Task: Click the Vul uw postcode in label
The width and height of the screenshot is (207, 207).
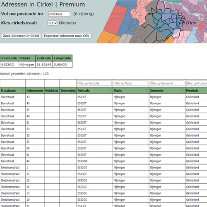Action: click(22, 14)
